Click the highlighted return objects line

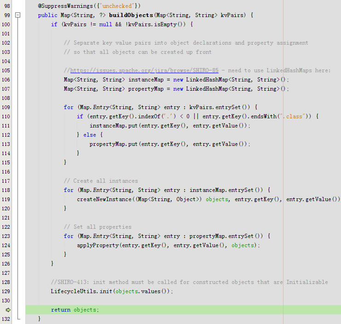[x=183, y=310]
